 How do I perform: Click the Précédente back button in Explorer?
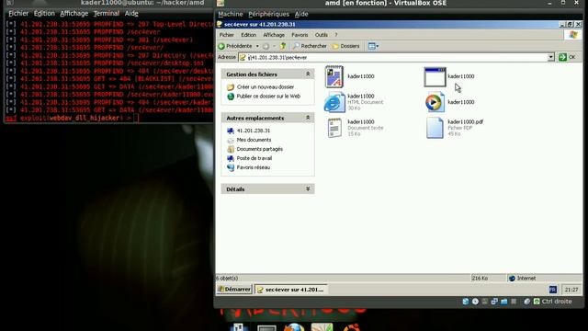pos(235,46)
